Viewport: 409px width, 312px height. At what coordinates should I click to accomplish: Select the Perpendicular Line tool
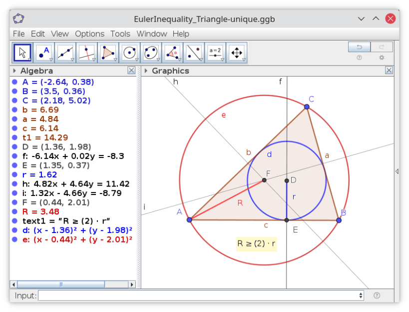pyautogui.click(x=86, y=52)
